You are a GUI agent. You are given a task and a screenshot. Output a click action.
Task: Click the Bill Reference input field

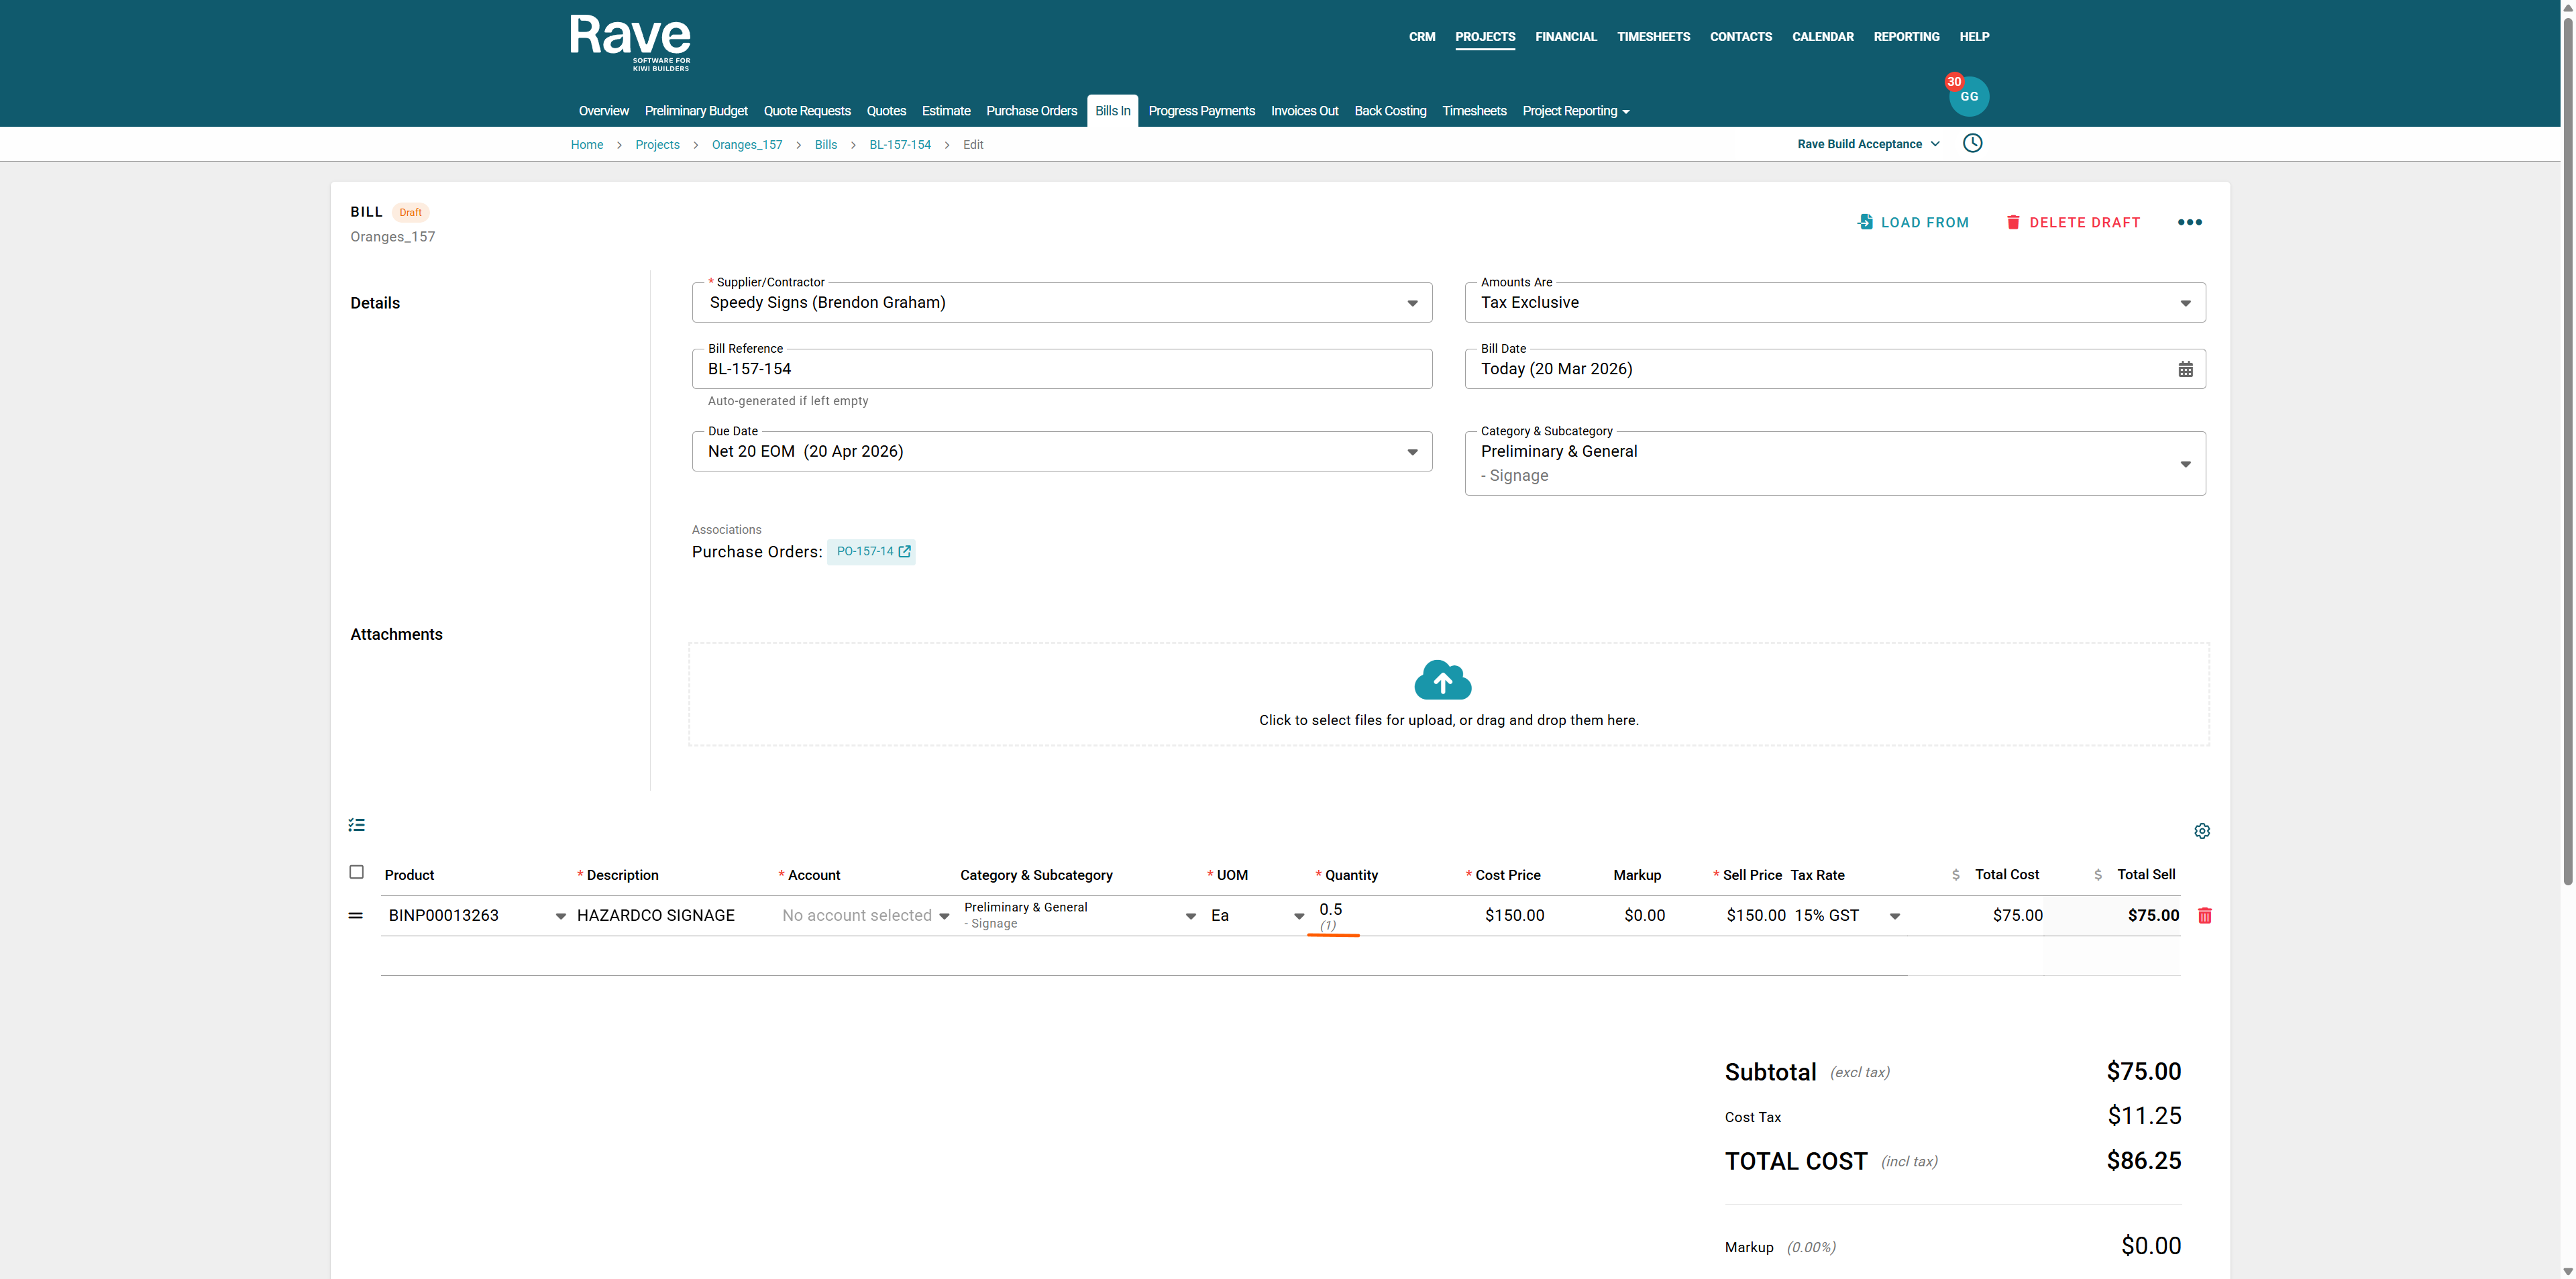pos(1060,369)
